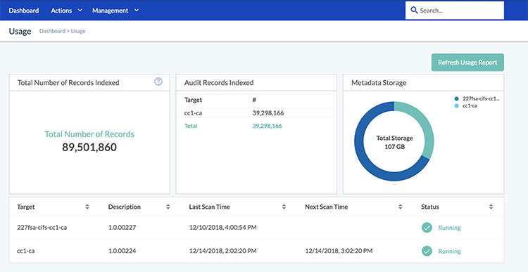Click the Last Scan Time header text
Viewport: 528px width, 272px height.
[210, 207]
